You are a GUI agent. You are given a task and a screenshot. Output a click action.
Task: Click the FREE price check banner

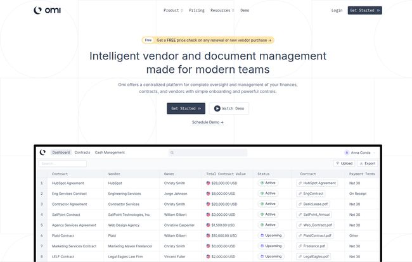(x=208, y=40)
